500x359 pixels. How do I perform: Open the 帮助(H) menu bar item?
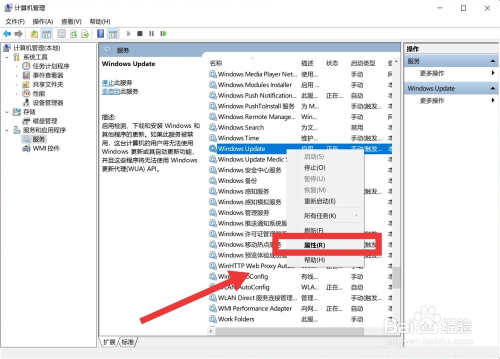[100, 21]
